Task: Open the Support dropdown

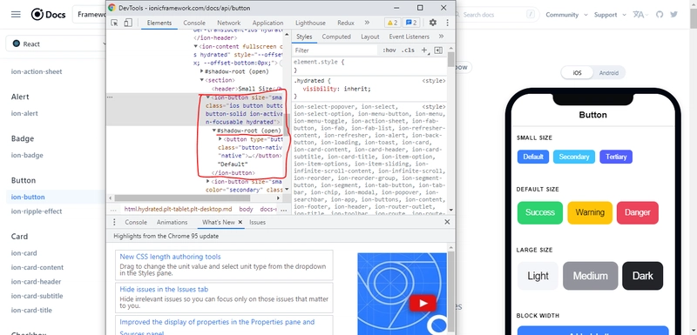Action: (x=610, y=15)
